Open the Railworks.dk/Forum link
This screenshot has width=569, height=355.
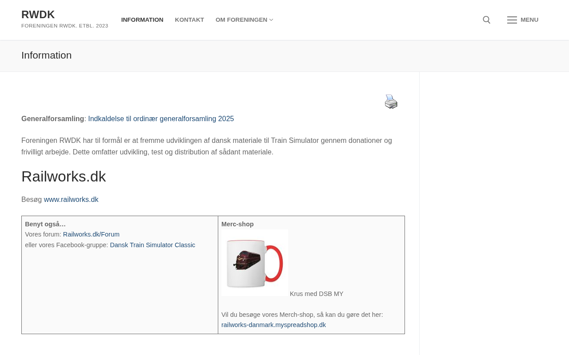point(91,234)
